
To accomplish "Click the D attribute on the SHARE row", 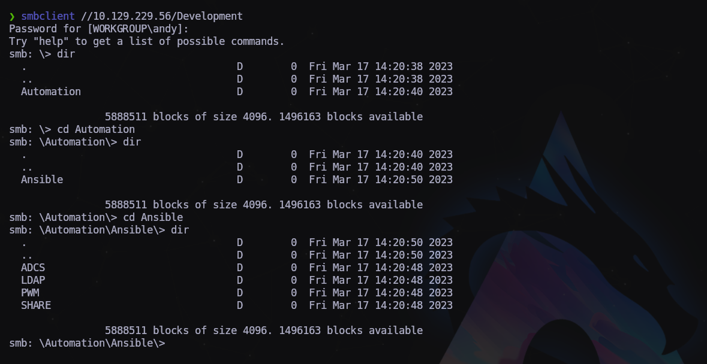I will [240, 305].
